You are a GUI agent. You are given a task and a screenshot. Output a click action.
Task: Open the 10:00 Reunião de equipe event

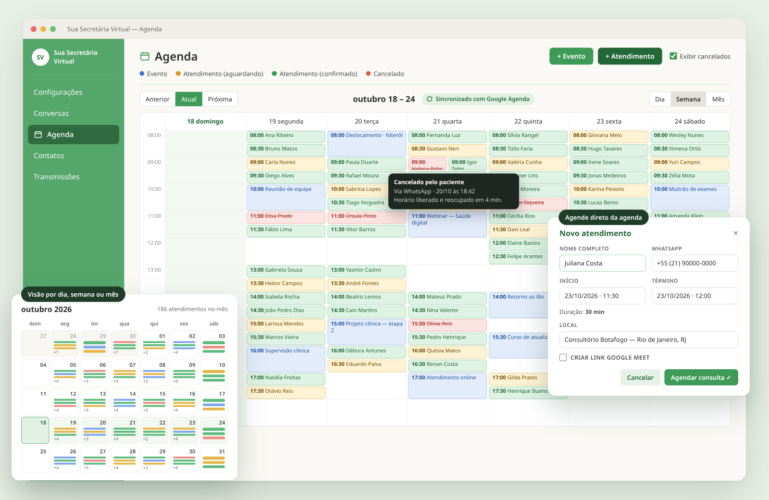286,197
